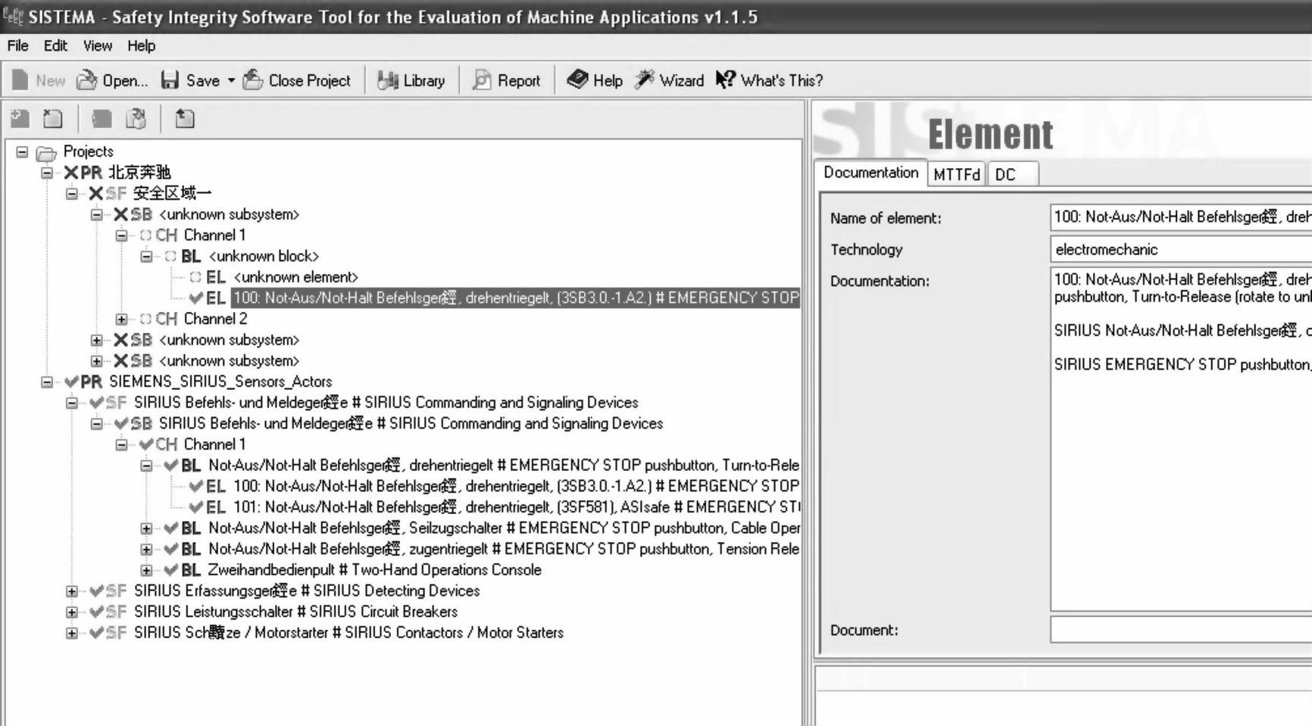The width and height of the screenshot is (1312, 726).
Task: Select the highlighted element 100 under <unknown block>
Action: pyautogui.click(x=516, y=298)
